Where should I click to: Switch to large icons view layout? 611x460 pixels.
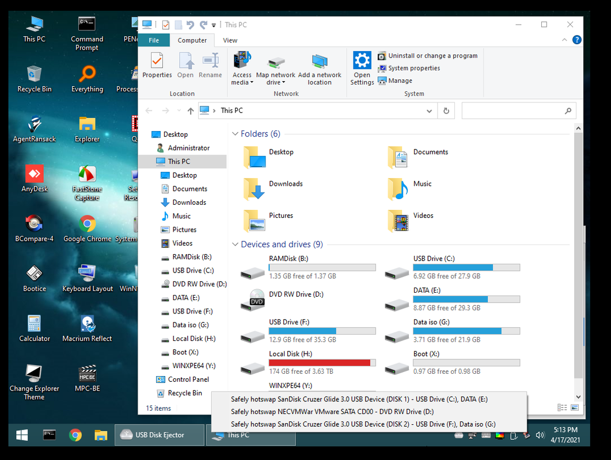coord(575,408)
